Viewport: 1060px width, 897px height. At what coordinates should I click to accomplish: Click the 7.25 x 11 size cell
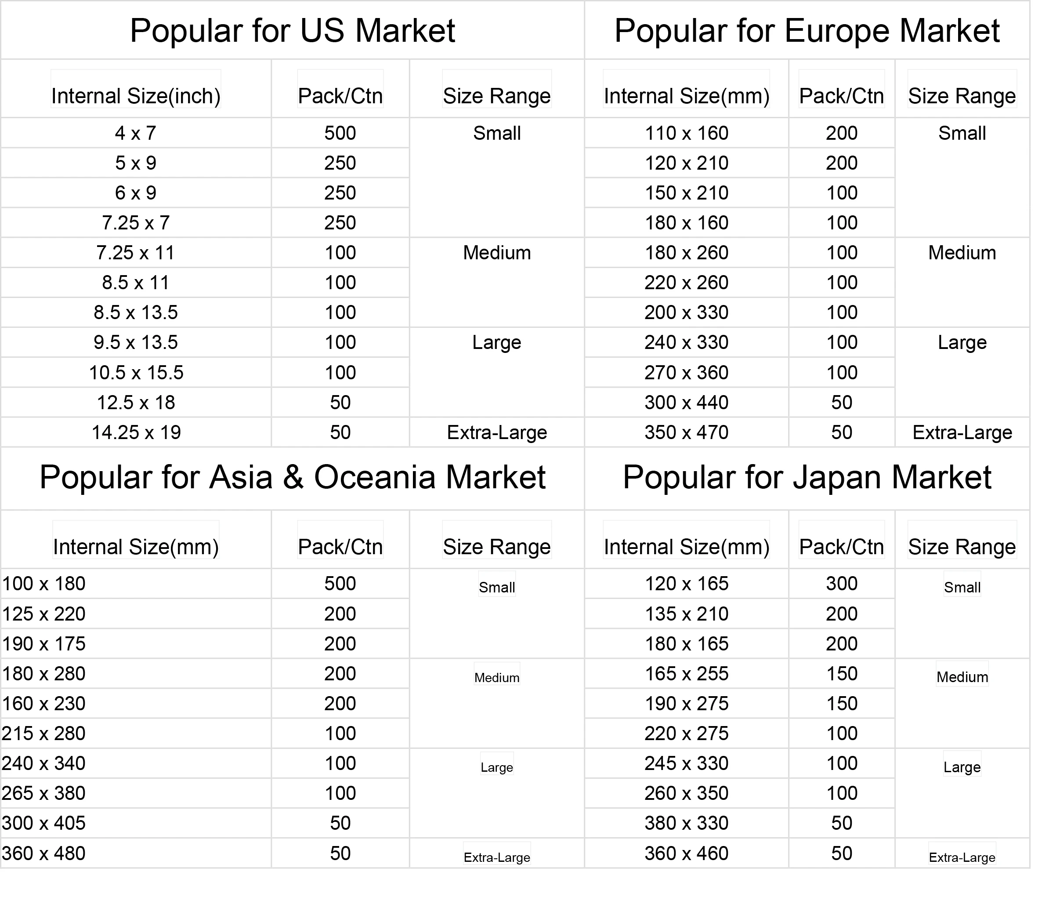[136, 253]
